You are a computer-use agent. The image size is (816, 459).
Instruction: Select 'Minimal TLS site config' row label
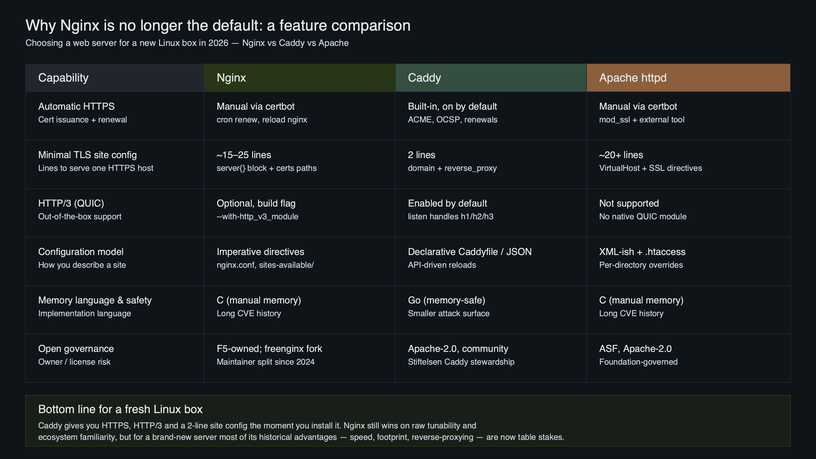(x=87, y=155)
